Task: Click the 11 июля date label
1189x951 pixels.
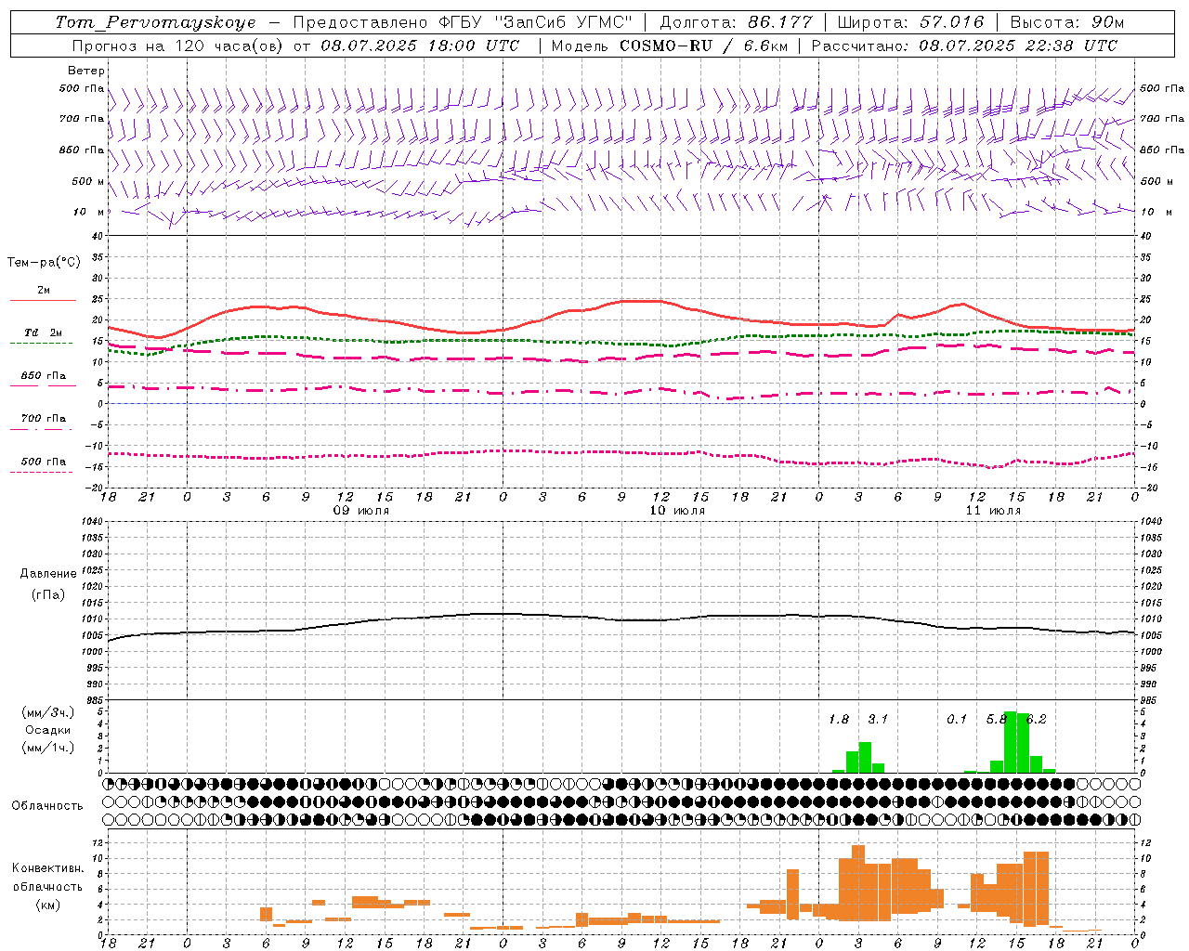Action: coord(993,511)
